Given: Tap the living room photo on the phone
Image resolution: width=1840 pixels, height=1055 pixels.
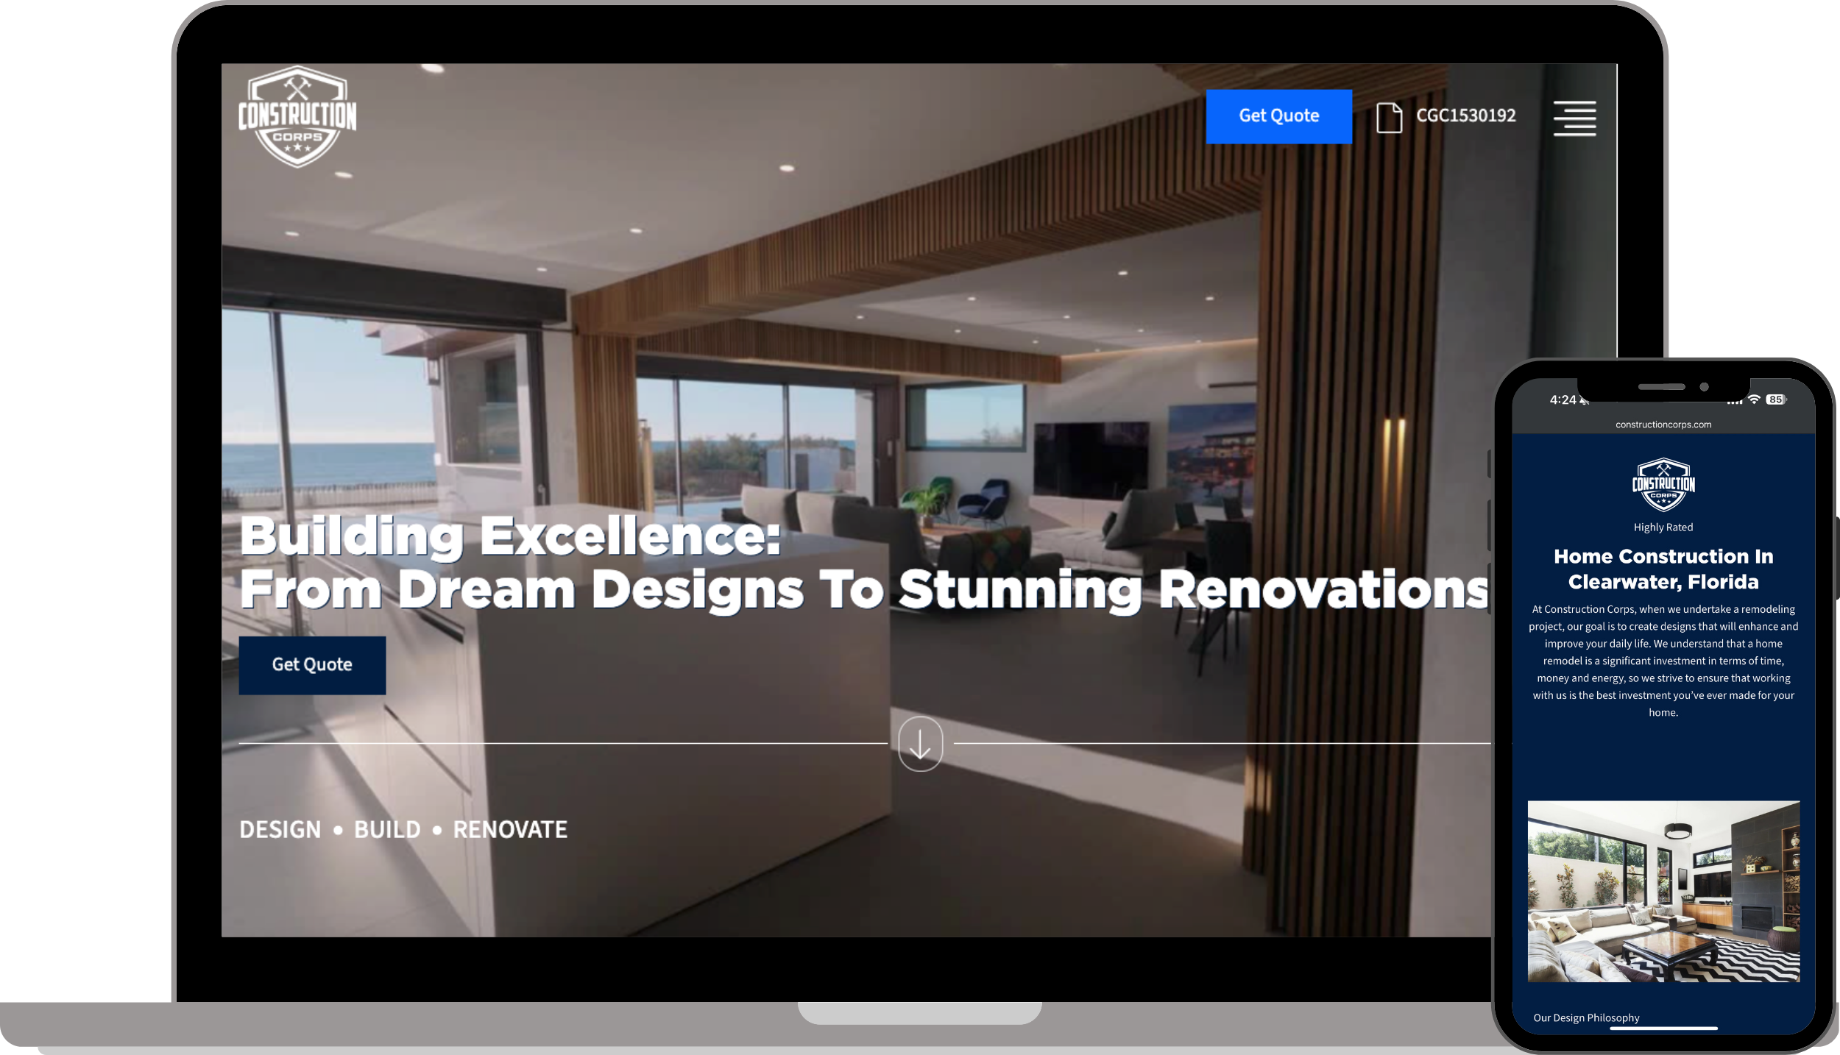Looking at the screenshot, I should pos(1663,891).
